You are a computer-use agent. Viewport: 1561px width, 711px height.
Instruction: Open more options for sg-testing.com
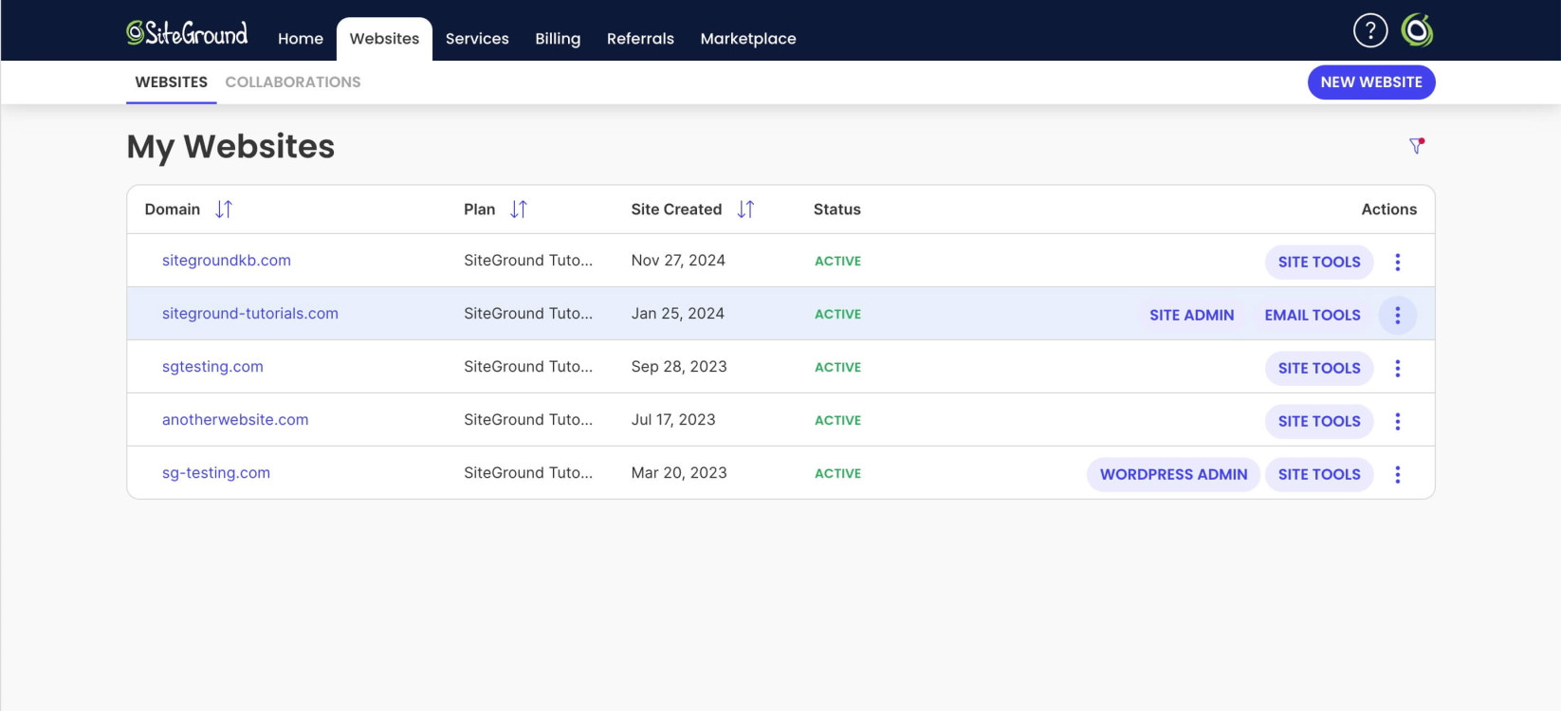pyautogui.click(x=1397, y=474)
